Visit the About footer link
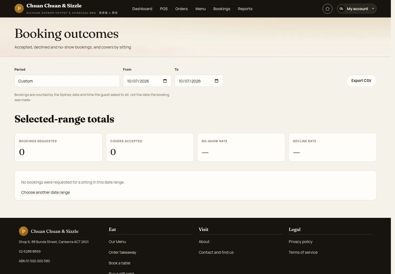Screen dimensions: 395x274 pos(204,242)
